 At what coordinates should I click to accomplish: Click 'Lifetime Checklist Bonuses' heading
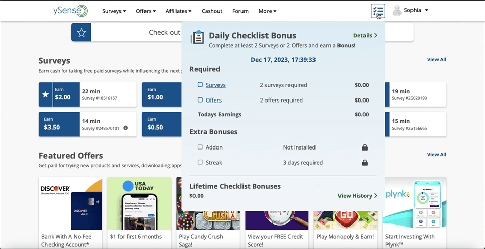(x=235, y=186)
